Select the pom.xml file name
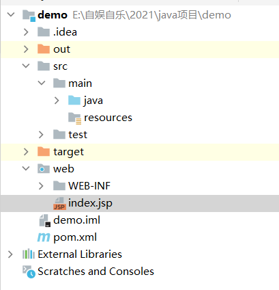The height and width of the screenshot is (290, 279). [x=75, y=237]
